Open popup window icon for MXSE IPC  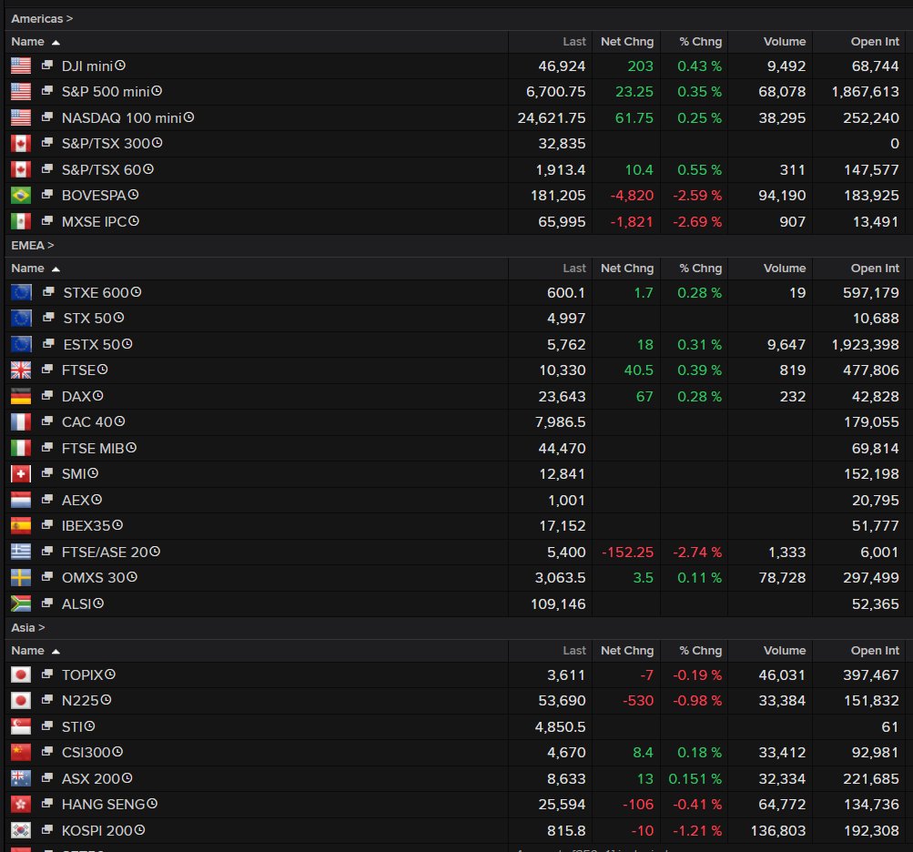click(47, 220)
